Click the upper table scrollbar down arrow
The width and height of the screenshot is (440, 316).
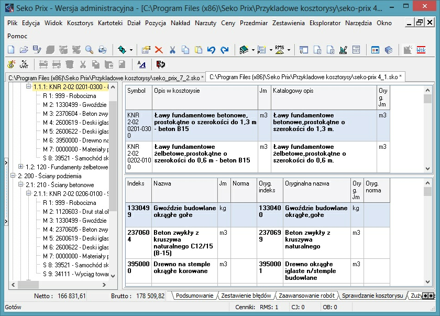click(x=427, y=168)
